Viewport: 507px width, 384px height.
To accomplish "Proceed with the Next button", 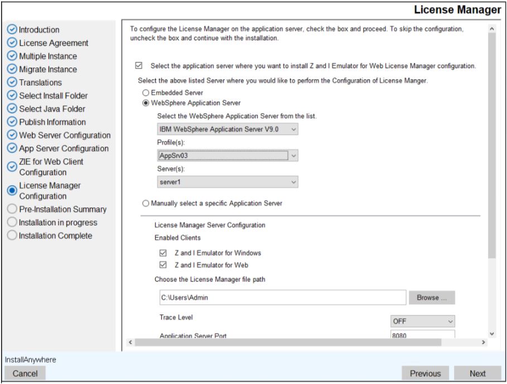I will (477, 373).
